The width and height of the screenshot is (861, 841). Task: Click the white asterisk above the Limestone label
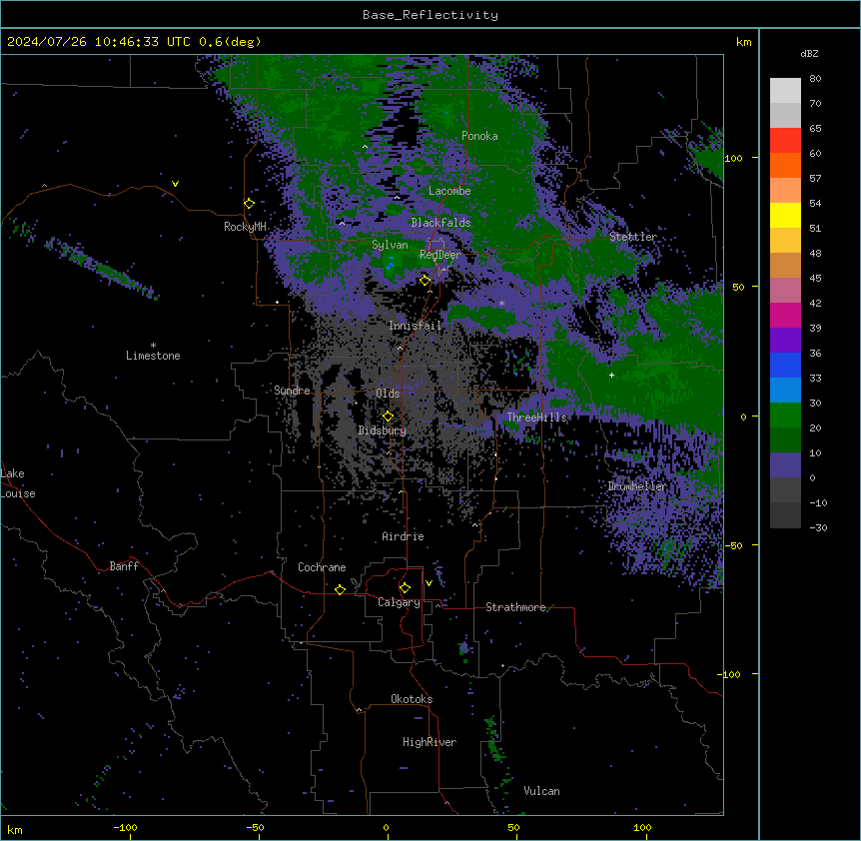pyautogui.click(x=153, y=345)
